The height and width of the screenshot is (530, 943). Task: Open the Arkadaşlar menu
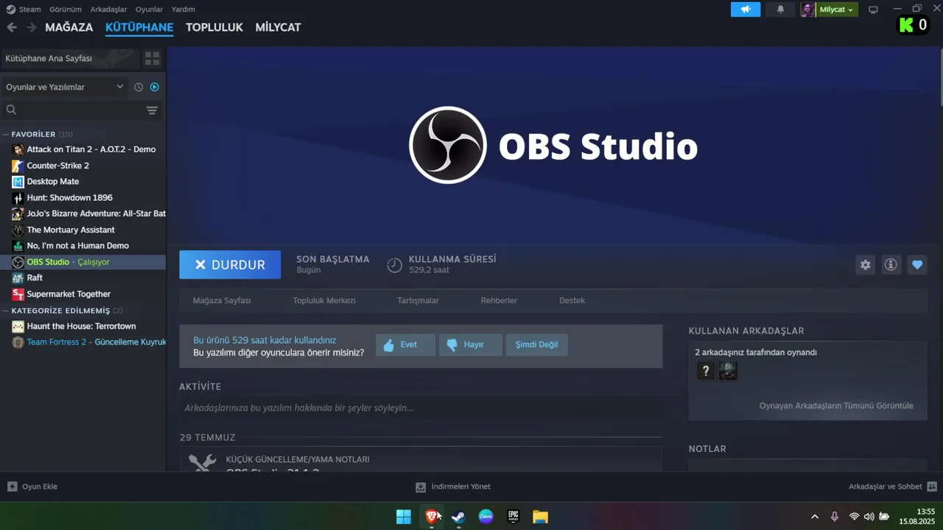tap(108, 10)
